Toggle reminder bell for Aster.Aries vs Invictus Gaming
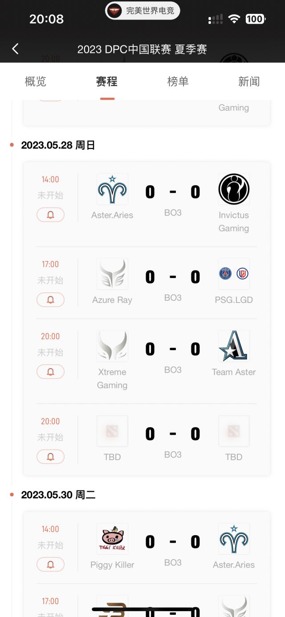Image resolution: width=285 pixels, height=617 pixels. [x=50, y=215]
